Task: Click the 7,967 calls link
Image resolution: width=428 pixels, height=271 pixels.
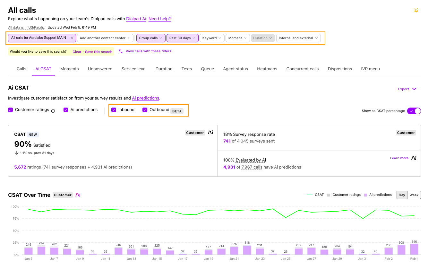Action: [252, 167]
